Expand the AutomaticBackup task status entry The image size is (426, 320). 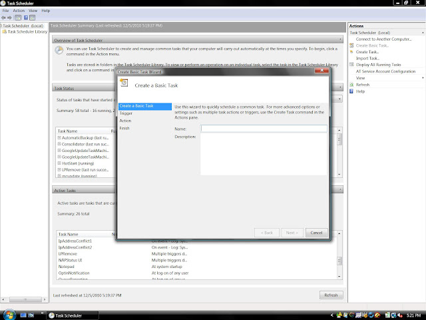pyautogui.click(x=59, y=138)
